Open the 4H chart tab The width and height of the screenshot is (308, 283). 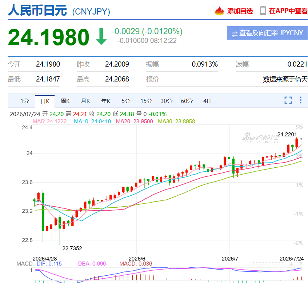pyautogui.click(x=207, y=101)
